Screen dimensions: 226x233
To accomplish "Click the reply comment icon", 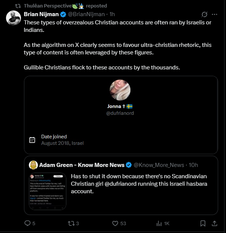I will (x=27, y=223).
